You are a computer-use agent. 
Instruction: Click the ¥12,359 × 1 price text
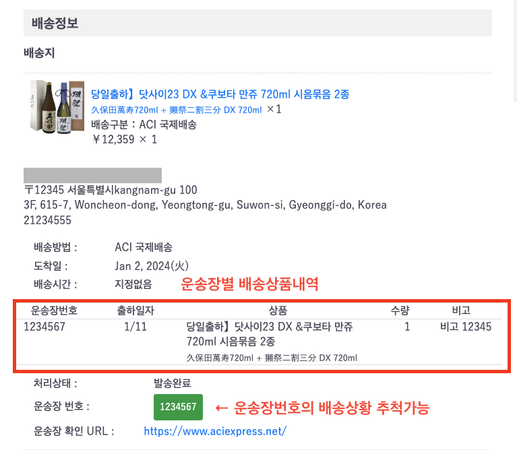125,140
